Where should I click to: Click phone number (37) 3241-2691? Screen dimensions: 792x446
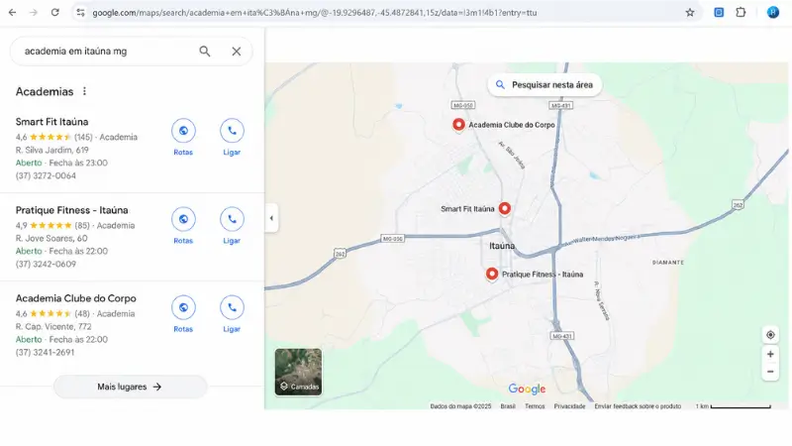click(x=45, y=353)
